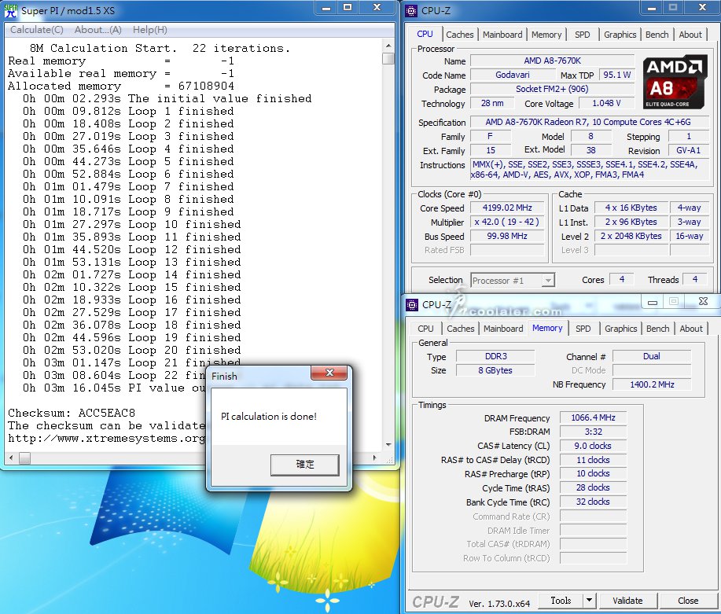This screenshot has height=614, width=721.
Task: Click the Package value Socket FM2+ (906)
Action: (552, 89)
